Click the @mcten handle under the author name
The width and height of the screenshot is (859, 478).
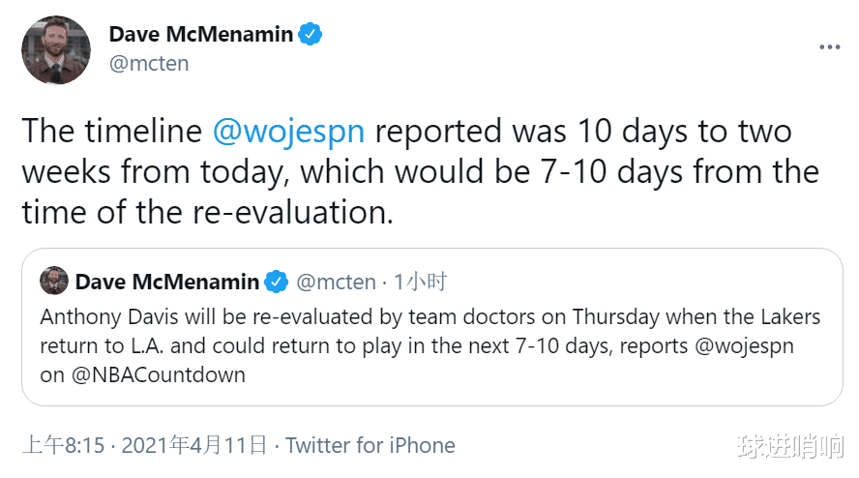(149, 64)
